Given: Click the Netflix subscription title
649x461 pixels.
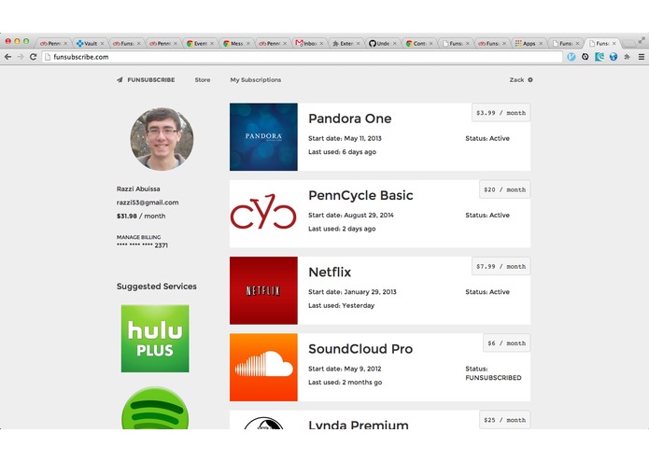Looking at the screenshot, I should click(x=330, y=272).
